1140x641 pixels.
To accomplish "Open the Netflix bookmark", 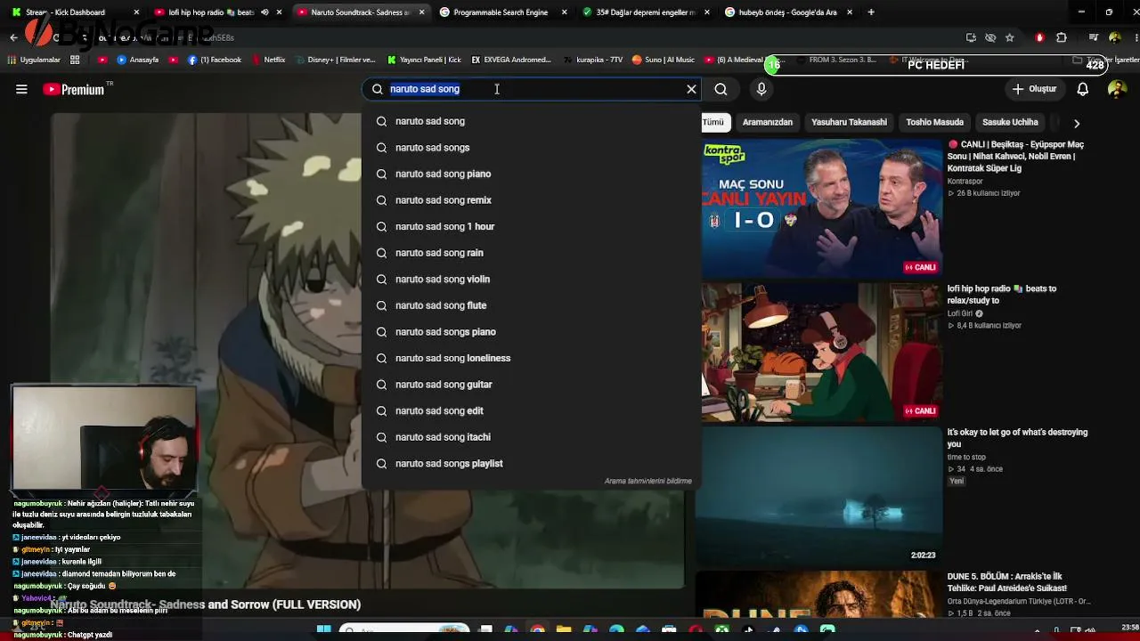I will (269, 60).
